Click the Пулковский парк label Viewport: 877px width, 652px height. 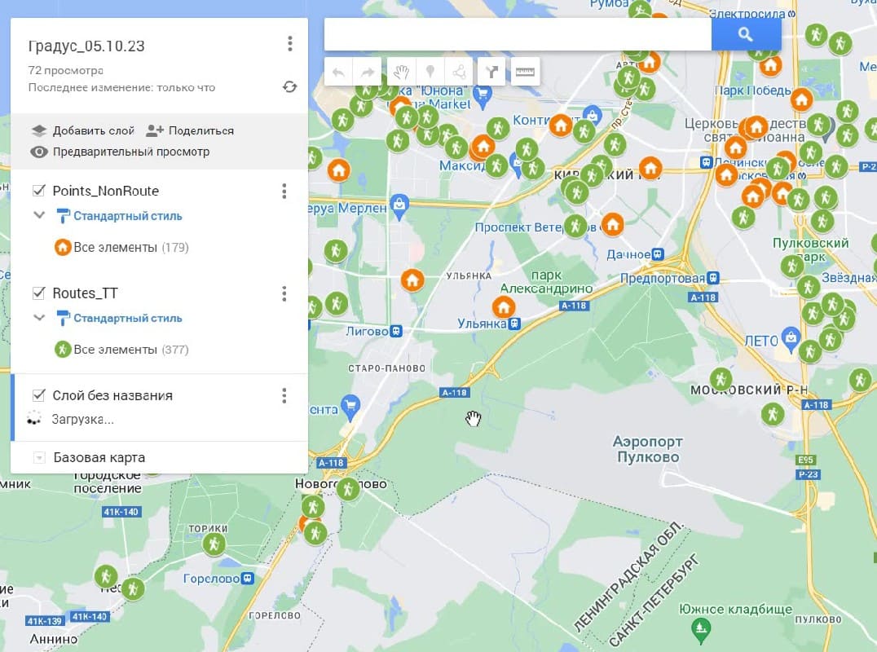tap(810, 249)
